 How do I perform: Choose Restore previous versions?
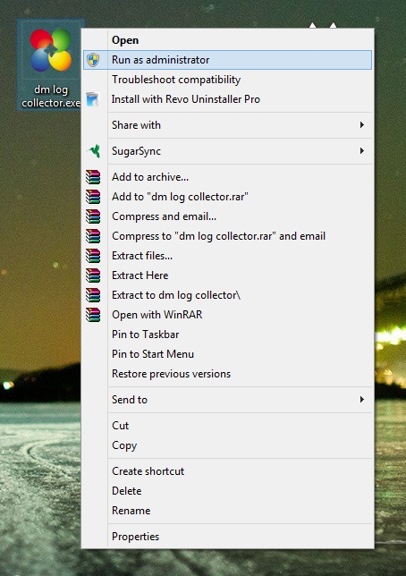tap(228, 374)
